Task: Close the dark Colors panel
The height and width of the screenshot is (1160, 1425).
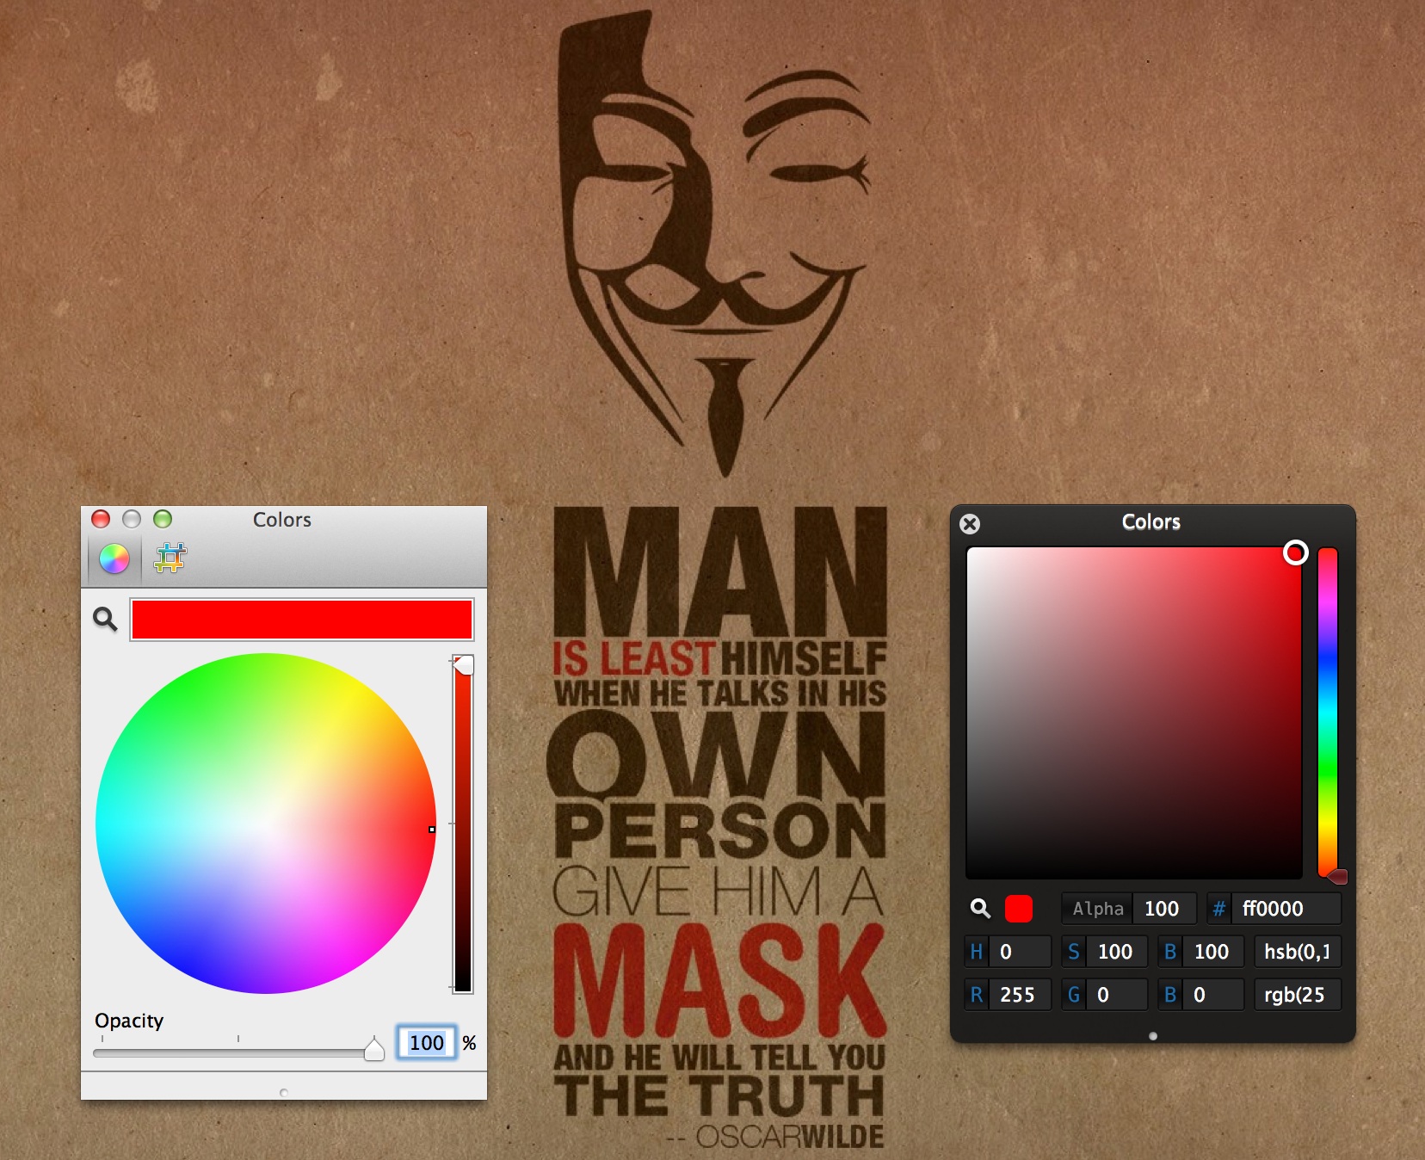Action: click(970, 524)
